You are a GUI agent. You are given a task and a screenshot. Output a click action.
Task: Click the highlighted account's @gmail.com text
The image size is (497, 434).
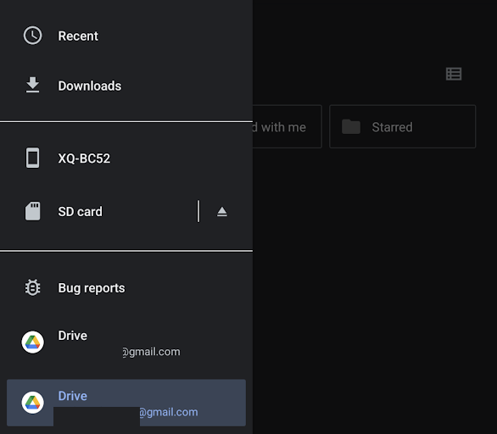[169, 412]
